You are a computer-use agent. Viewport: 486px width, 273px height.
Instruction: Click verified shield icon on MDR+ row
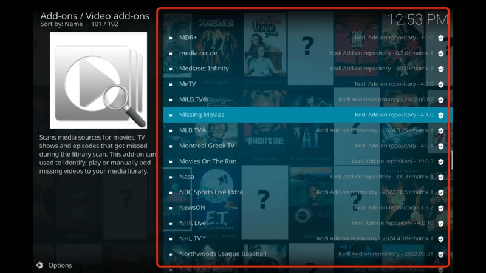441,38
